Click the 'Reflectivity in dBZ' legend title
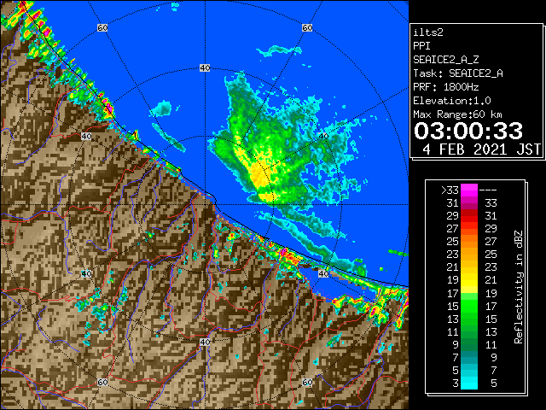The image size is (546, 410). (x=519, y=287)
